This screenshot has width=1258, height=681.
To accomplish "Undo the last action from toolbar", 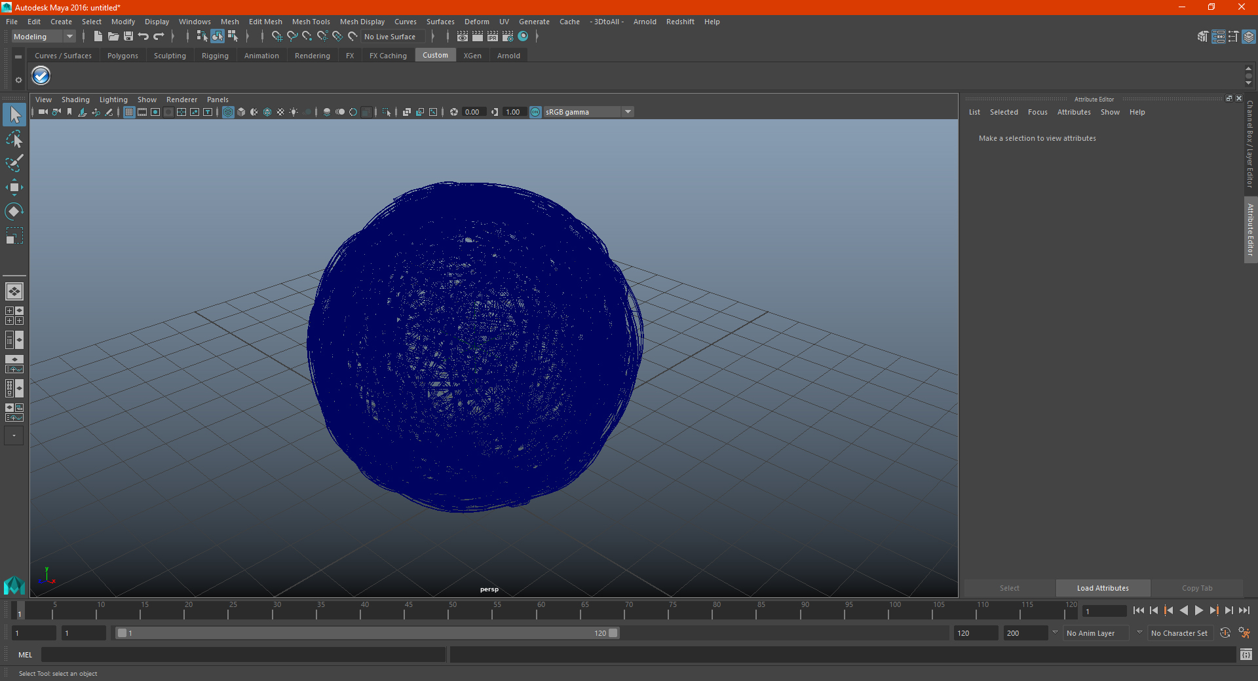I will (x=143, y=37).
